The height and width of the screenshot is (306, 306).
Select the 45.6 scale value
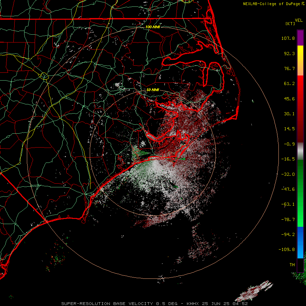click(x=289, y=99)
